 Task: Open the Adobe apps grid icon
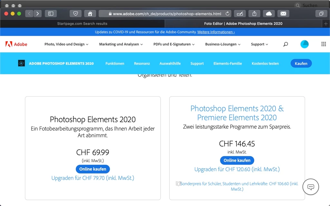tap(324, 44)
